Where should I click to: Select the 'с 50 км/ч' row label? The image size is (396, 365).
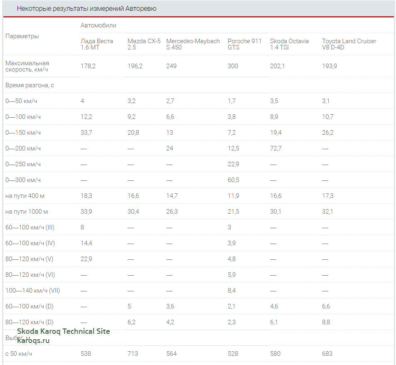tap(19, 354)
